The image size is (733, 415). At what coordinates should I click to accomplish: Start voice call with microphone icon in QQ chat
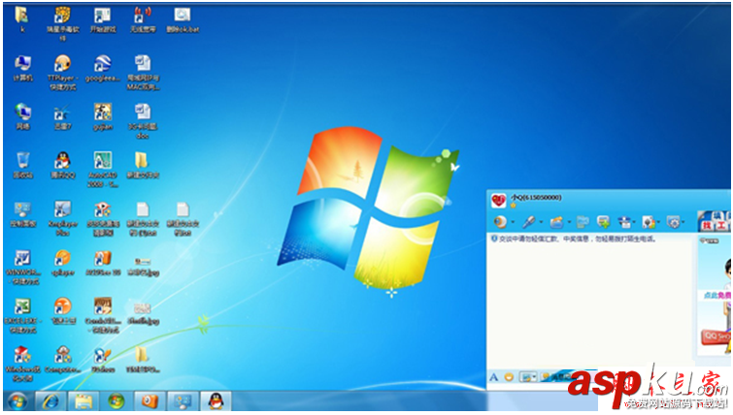pyautogui.click(x=529, y=222)
